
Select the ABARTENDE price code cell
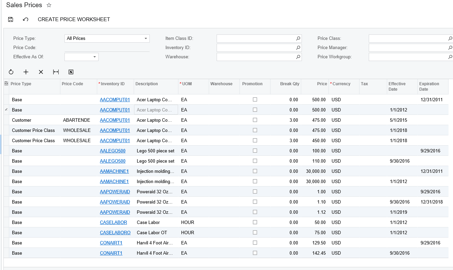click(79, 120)
